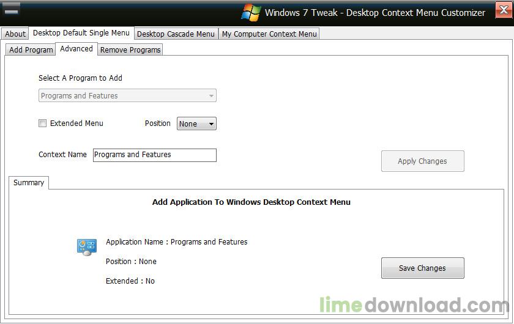Click inside the Context Name text field
This screenshot has width=514, height=324.
point(155,155)
